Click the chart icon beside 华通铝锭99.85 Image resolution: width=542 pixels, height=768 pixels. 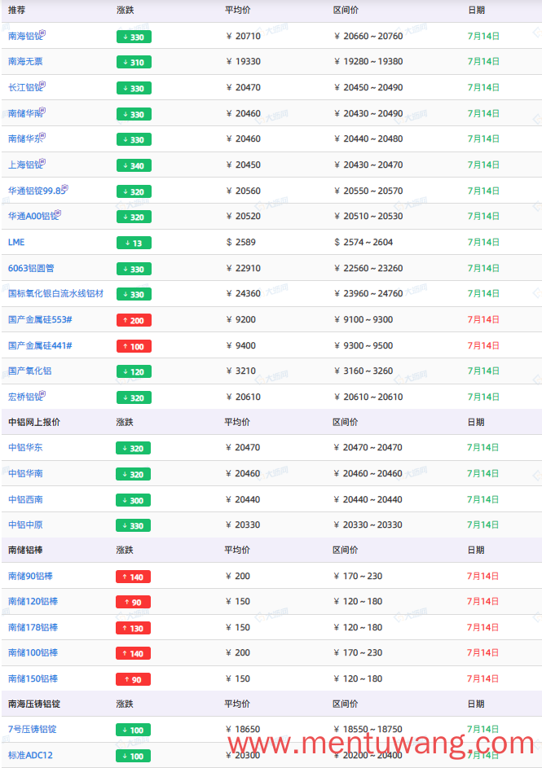point(65,187)
